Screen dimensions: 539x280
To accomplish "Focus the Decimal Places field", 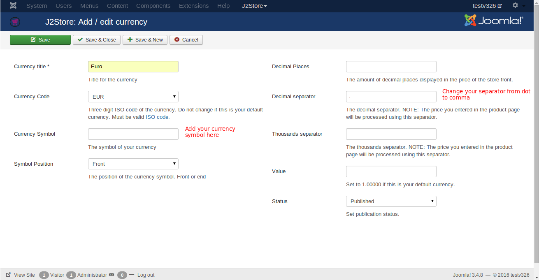I will point(391,67).
